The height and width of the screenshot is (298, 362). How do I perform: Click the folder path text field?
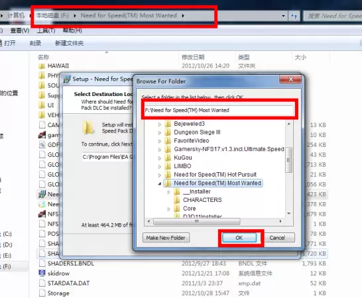pyautogui.click(x=219, y=110)
